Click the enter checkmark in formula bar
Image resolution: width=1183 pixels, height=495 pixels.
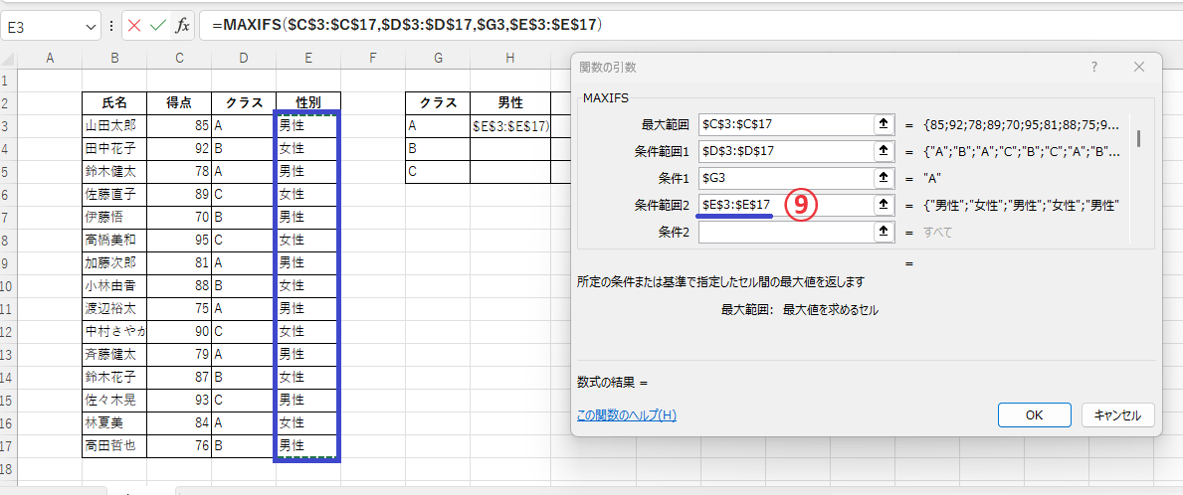coord(157,26)
